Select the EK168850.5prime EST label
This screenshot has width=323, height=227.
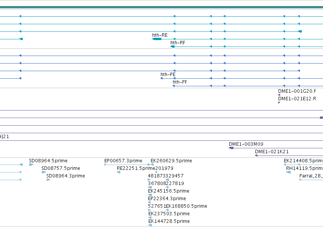point(187,206)
